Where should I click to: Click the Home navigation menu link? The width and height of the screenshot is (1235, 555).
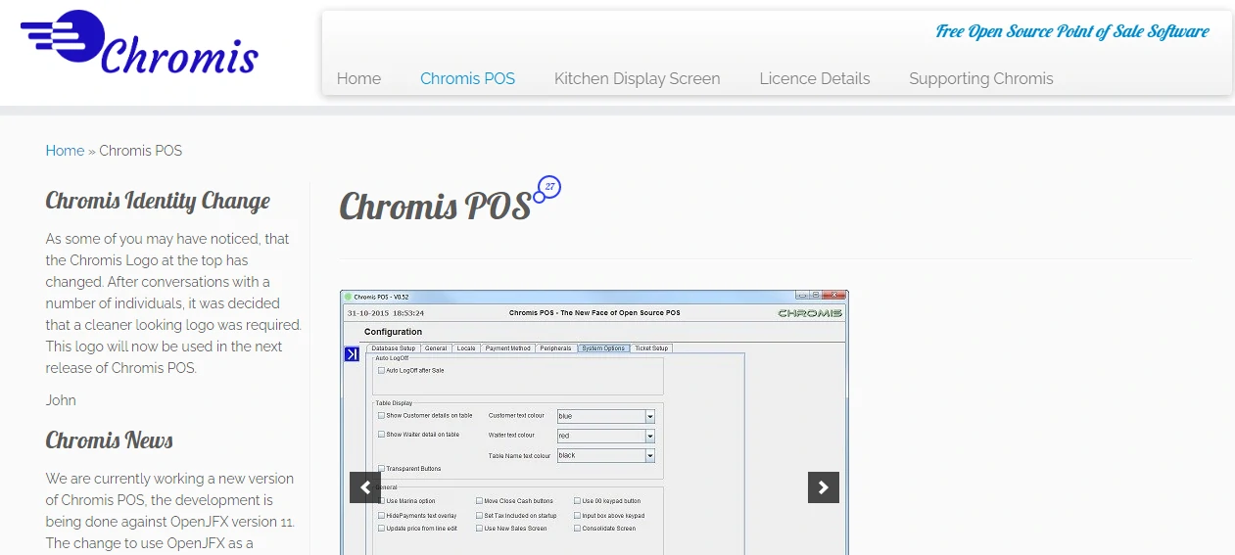358,78
